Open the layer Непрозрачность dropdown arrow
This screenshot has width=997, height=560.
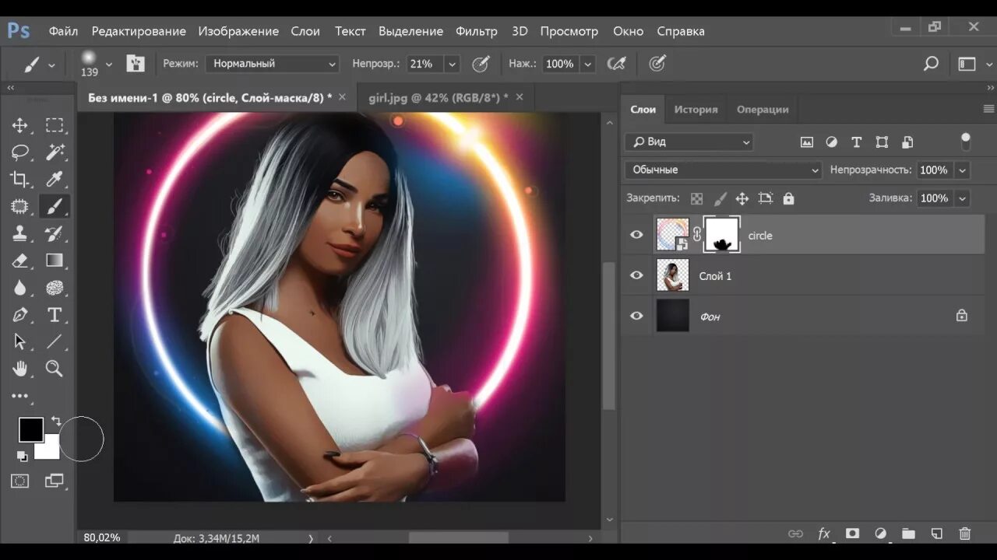tap(963, 170)
